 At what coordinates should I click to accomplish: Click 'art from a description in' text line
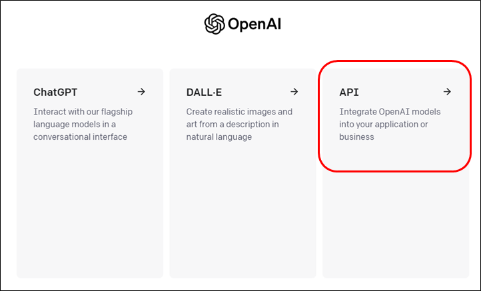coord(233,124)
